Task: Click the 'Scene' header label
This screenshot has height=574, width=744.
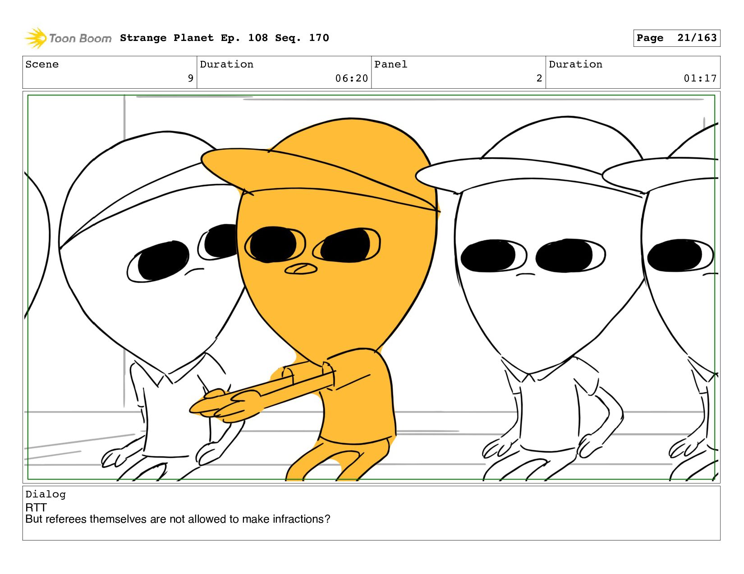Action: click(42, 64)
